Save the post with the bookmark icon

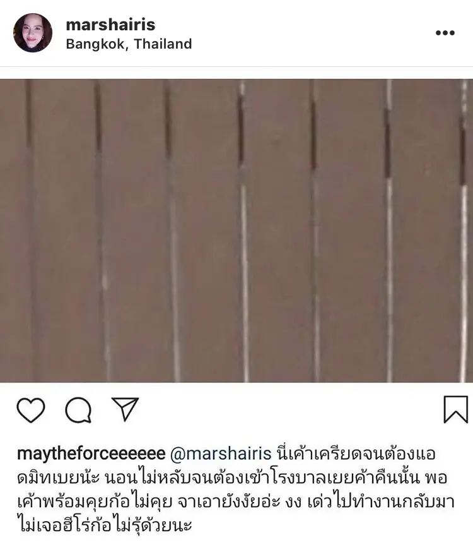pyautogui.click(x=456, y=409)
